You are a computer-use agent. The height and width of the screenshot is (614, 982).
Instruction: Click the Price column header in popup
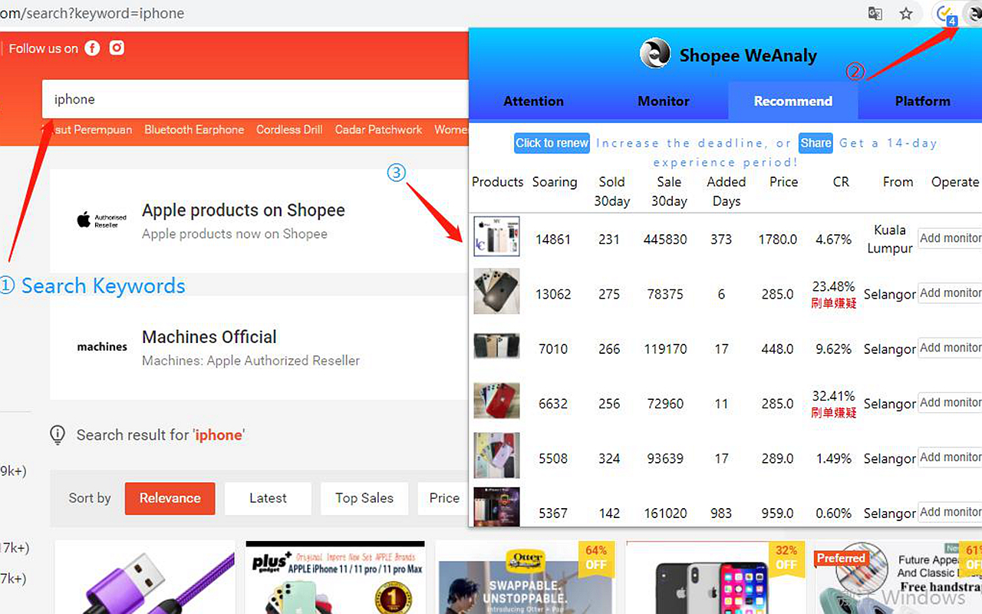tap(783, 182)
